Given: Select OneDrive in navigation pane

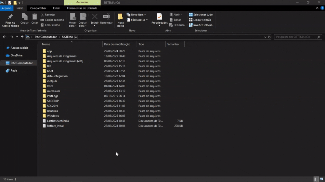Looking at the screenshot, I should [16, 55].
